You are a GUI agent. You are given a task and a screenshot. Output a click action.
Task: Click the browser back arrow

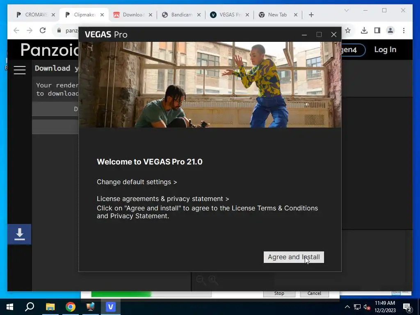pos(16,30)
